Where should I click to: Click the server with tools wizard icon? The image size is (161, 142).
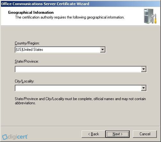pyautogui.click(x=150, y=16)
